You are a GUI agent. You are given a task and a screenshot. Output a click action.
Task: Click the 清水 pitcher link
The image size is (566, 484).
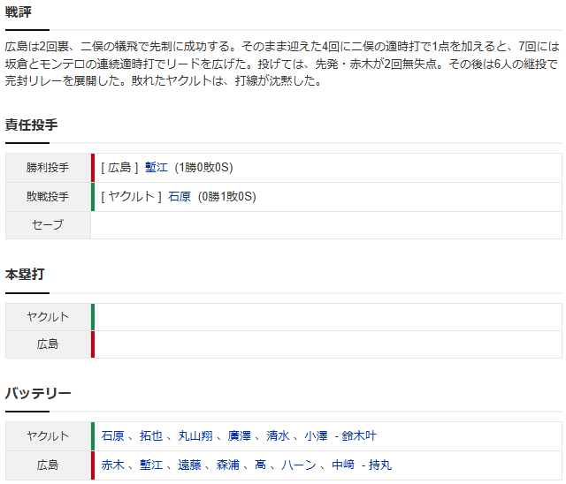click(278, 436)
